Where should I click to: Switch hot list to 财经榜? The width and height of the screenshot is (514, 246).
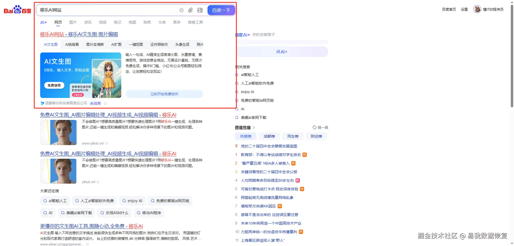pos(316,136)
